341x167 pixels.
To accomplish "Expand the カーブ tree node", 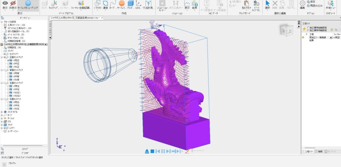I will [2, 115].
